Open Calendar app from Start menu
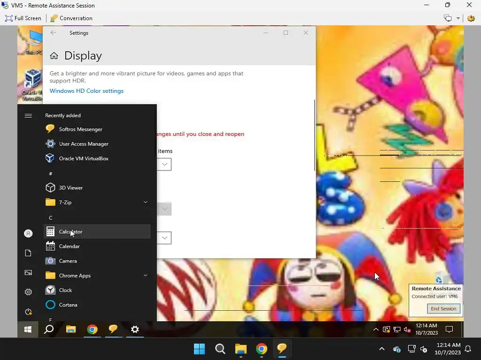 [97, 246]
